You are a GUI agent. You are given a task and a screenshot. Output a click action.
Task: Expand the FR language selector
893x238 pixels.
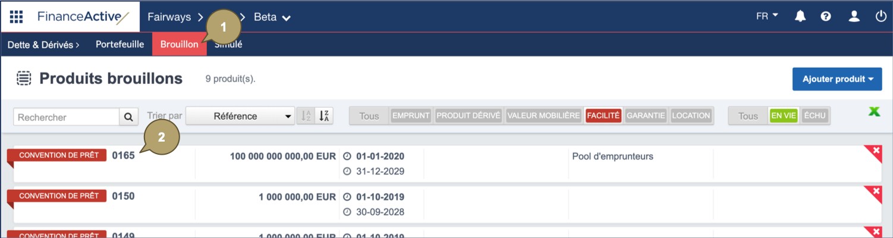(767, 17)
